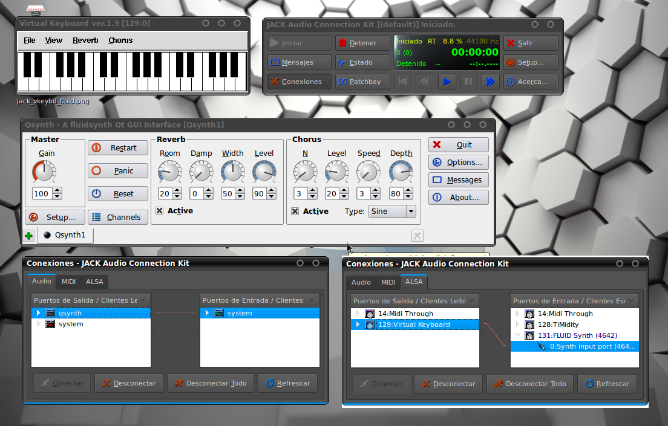Click the Master Gain dial knob
The image size is (668, 426).
[x=44, y=173]
